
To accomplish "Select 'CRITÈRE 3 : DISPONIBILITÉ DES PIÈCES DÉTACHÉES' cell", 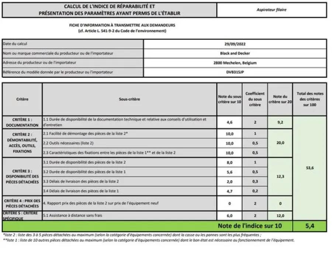I will pyautogui.click(x=22, y=177).
